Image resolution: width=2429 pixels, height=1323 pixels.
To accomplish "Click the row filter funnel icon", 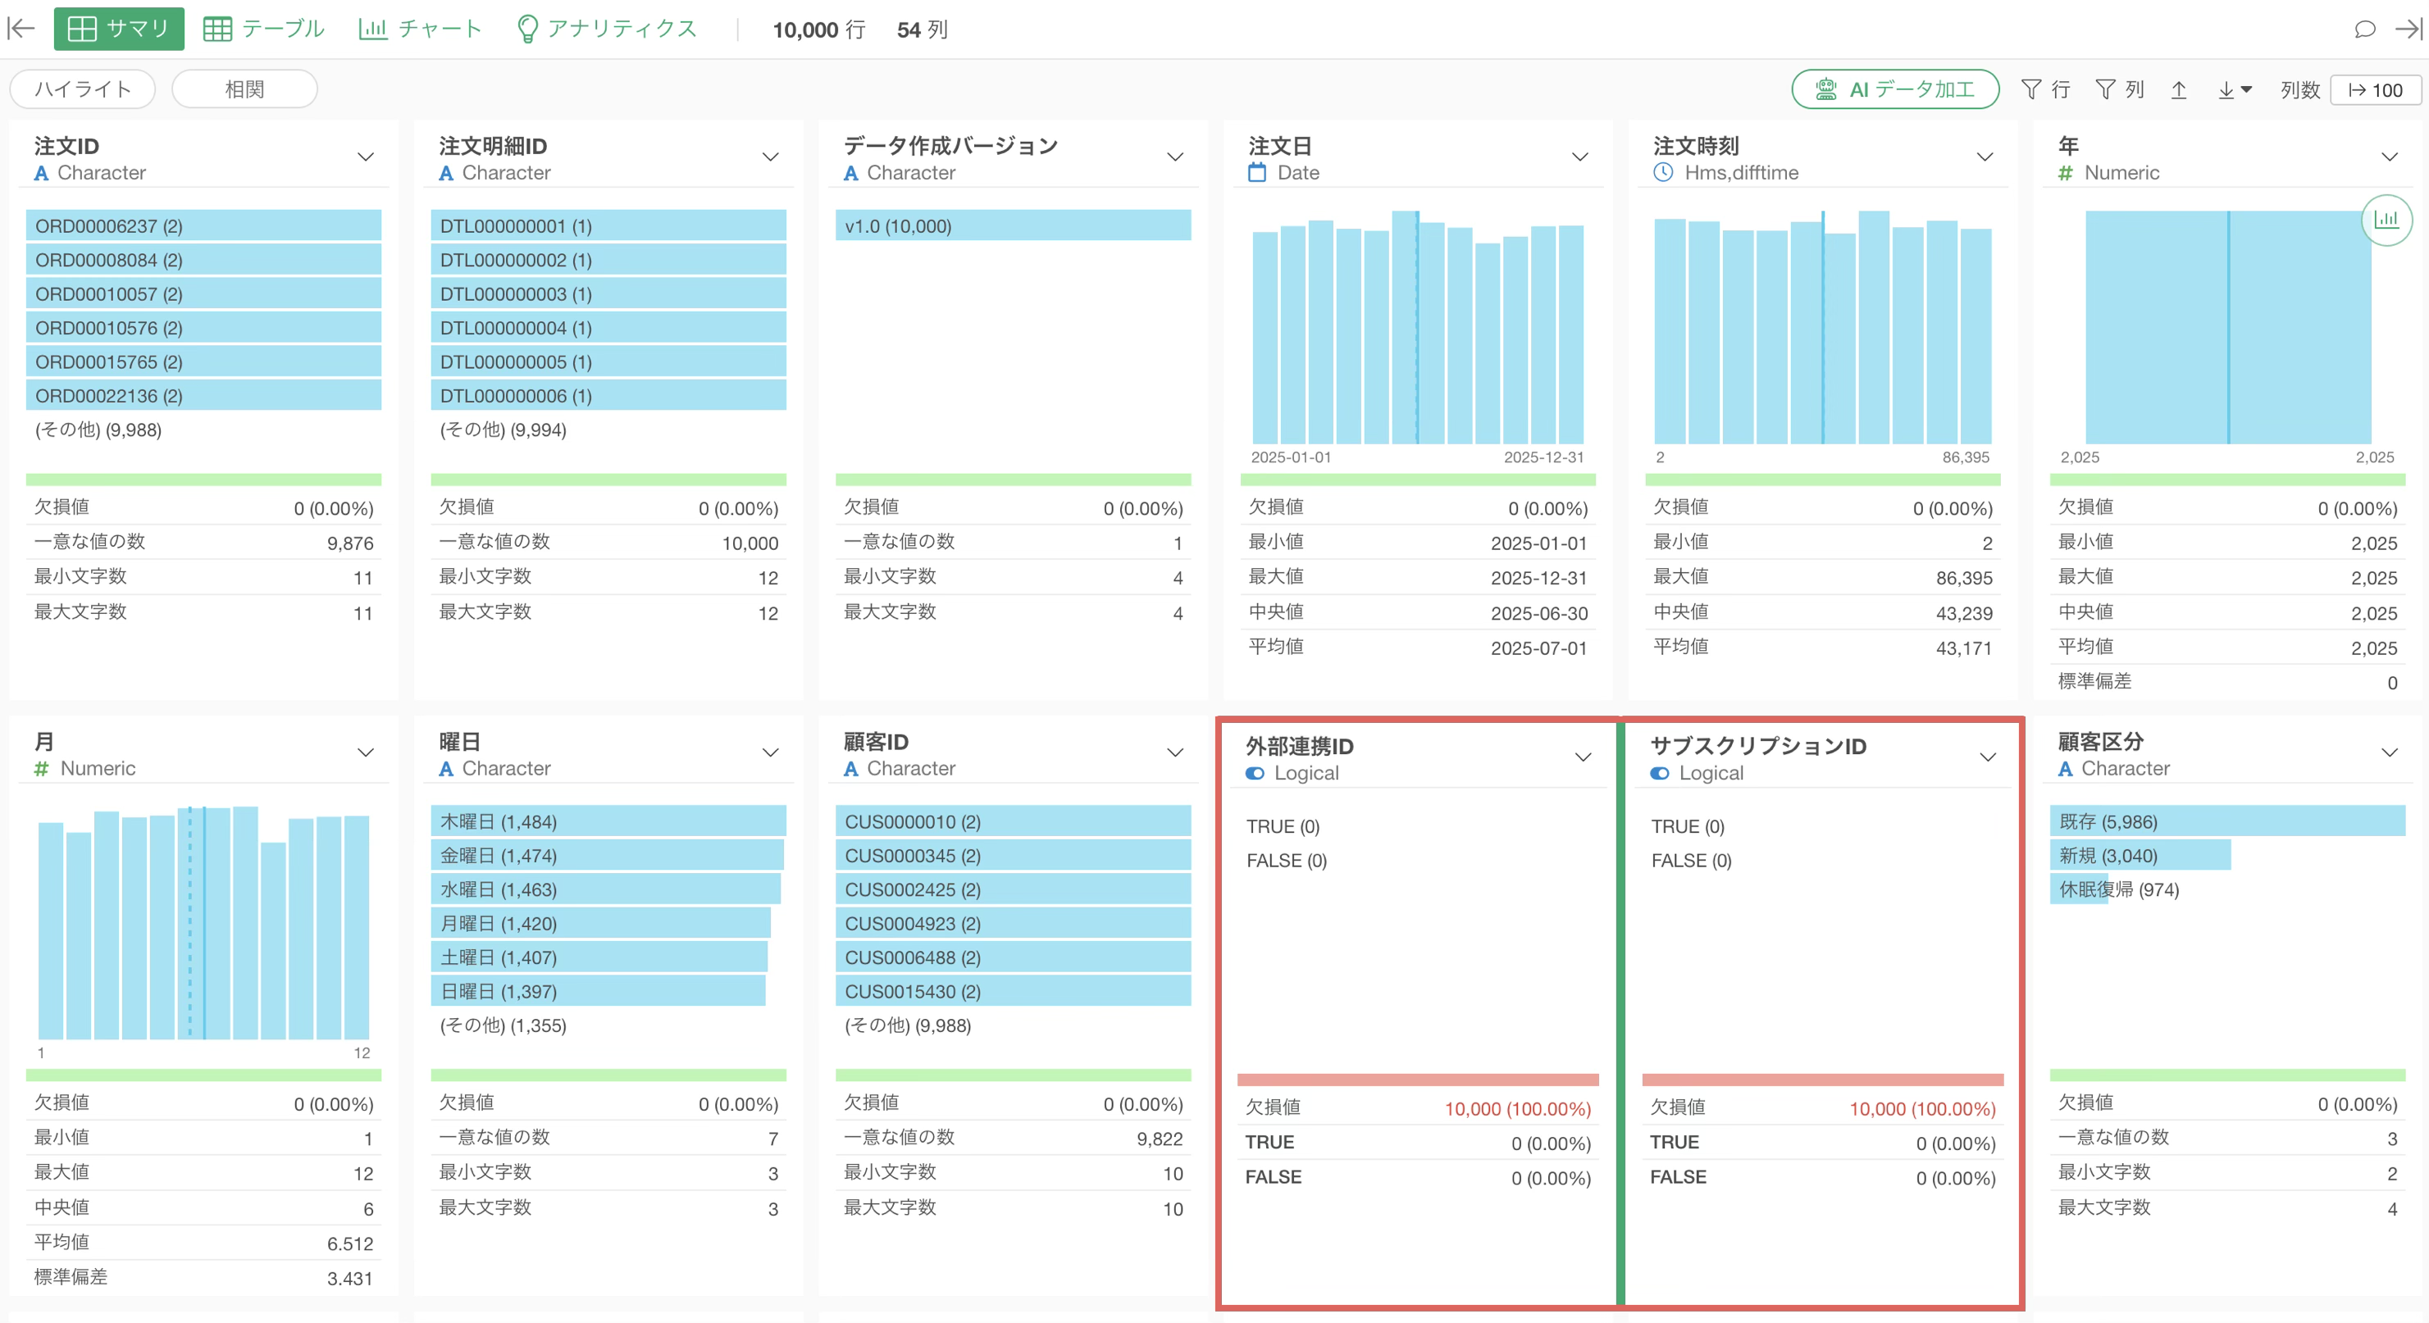I will (2032, 89).
